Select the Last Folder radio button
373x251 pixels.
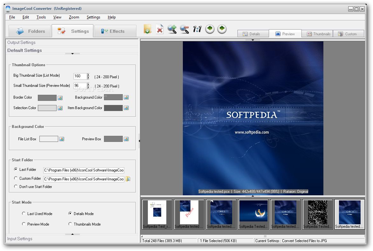[x=16, y=169]
